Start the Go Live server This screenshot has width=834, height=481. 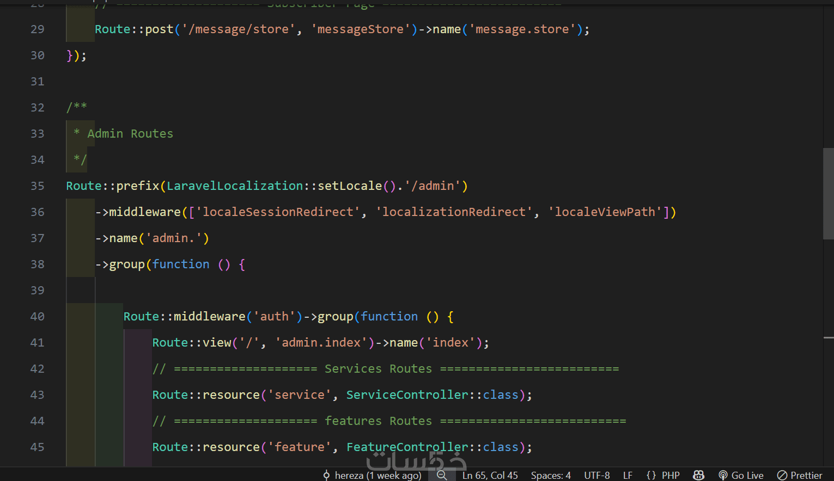[x=741, y=475]
